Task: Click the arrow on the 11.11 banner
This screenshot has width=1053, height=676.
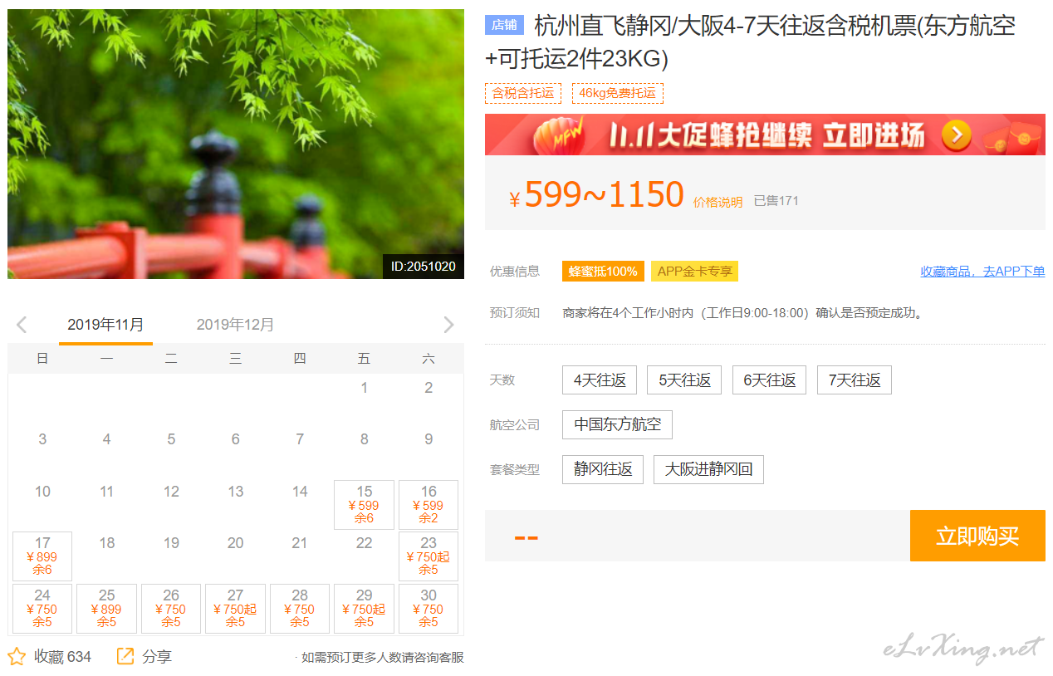Action: click(957, 135)
